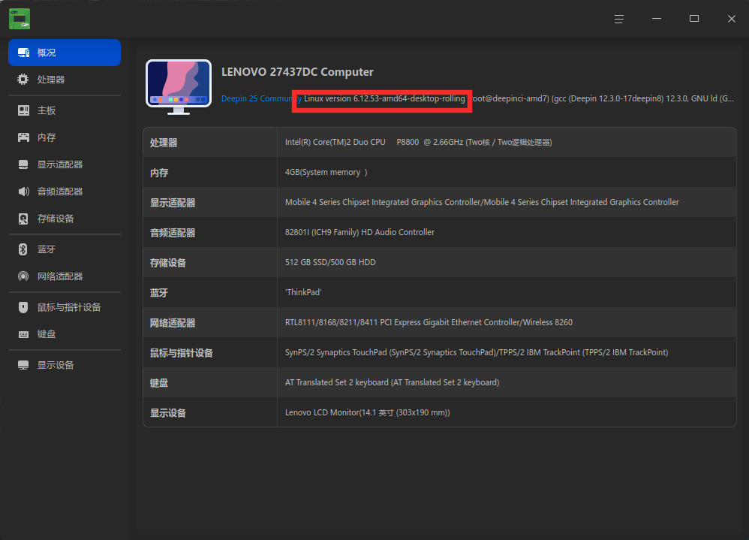Select the 概况 overview icon in sidebar
This screenshot has height=540, width=749.
[23, 53]
